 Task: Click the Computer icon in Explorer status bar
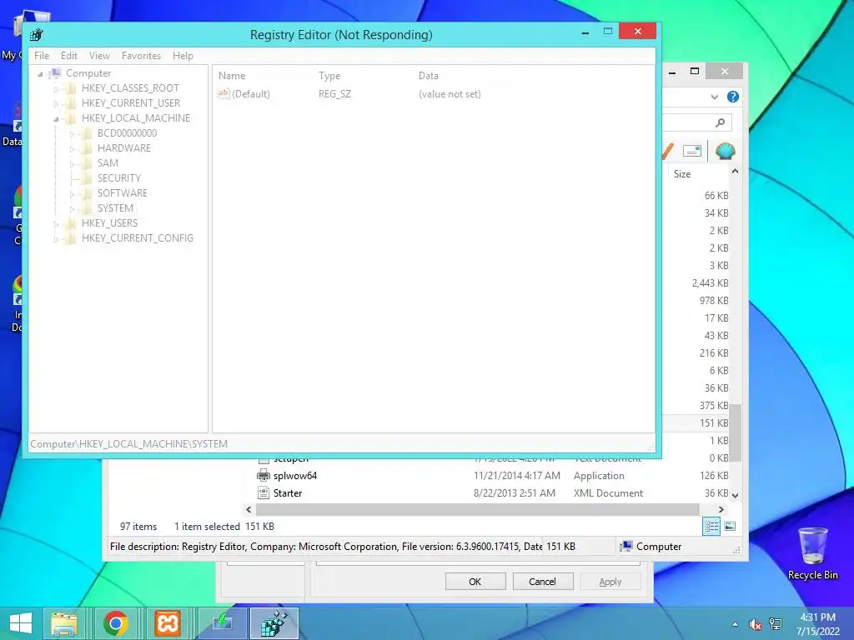pos(627,546)
